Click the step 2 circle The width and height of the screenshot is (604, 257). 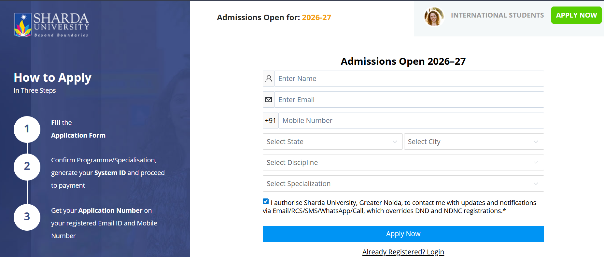click(x=27, y=167)
